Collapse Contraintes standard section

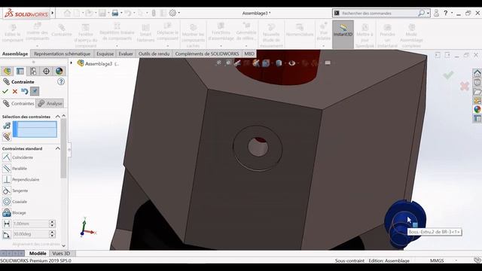coord(57,148)
